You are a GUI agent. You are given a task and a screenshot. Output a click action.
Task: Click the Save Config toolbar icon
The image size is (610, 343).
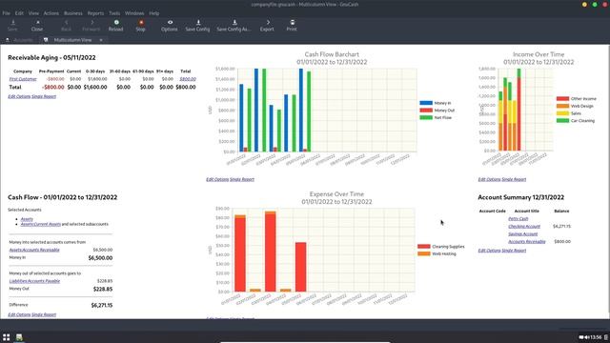click(197, 26)
